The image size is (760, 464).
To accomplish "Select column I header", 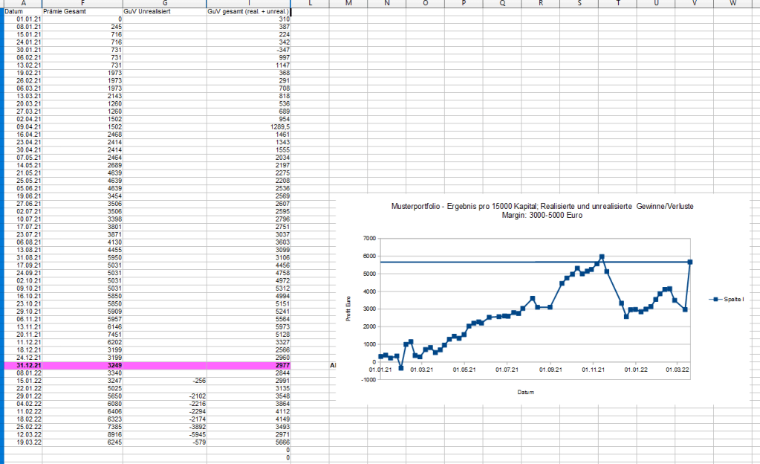I will (248, 4).
